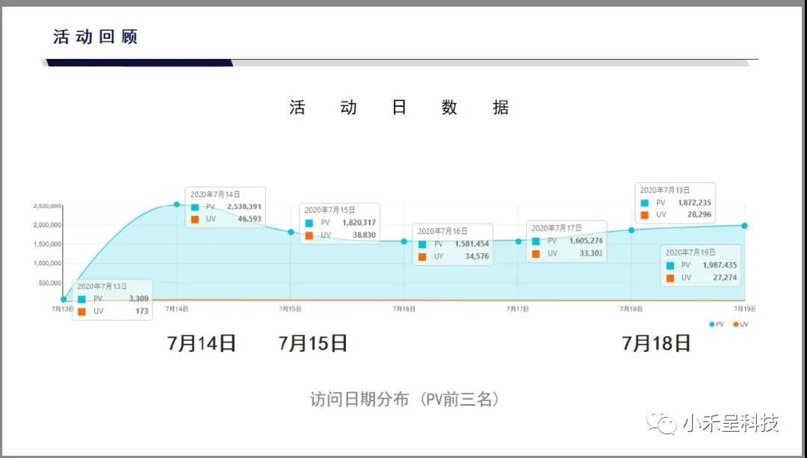Click the WeChat logo beside 小禾呈科技
This screenshot has width=807, height=458.
[663, 423]
